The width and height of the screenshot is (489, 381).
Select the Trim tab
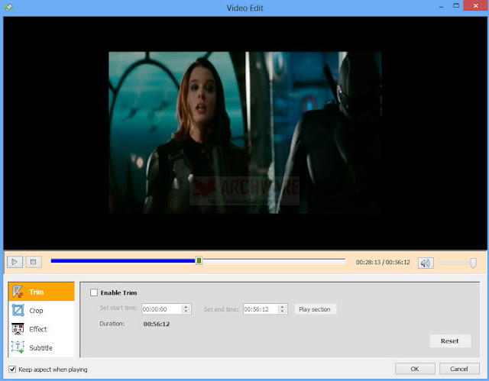(41, 292)
